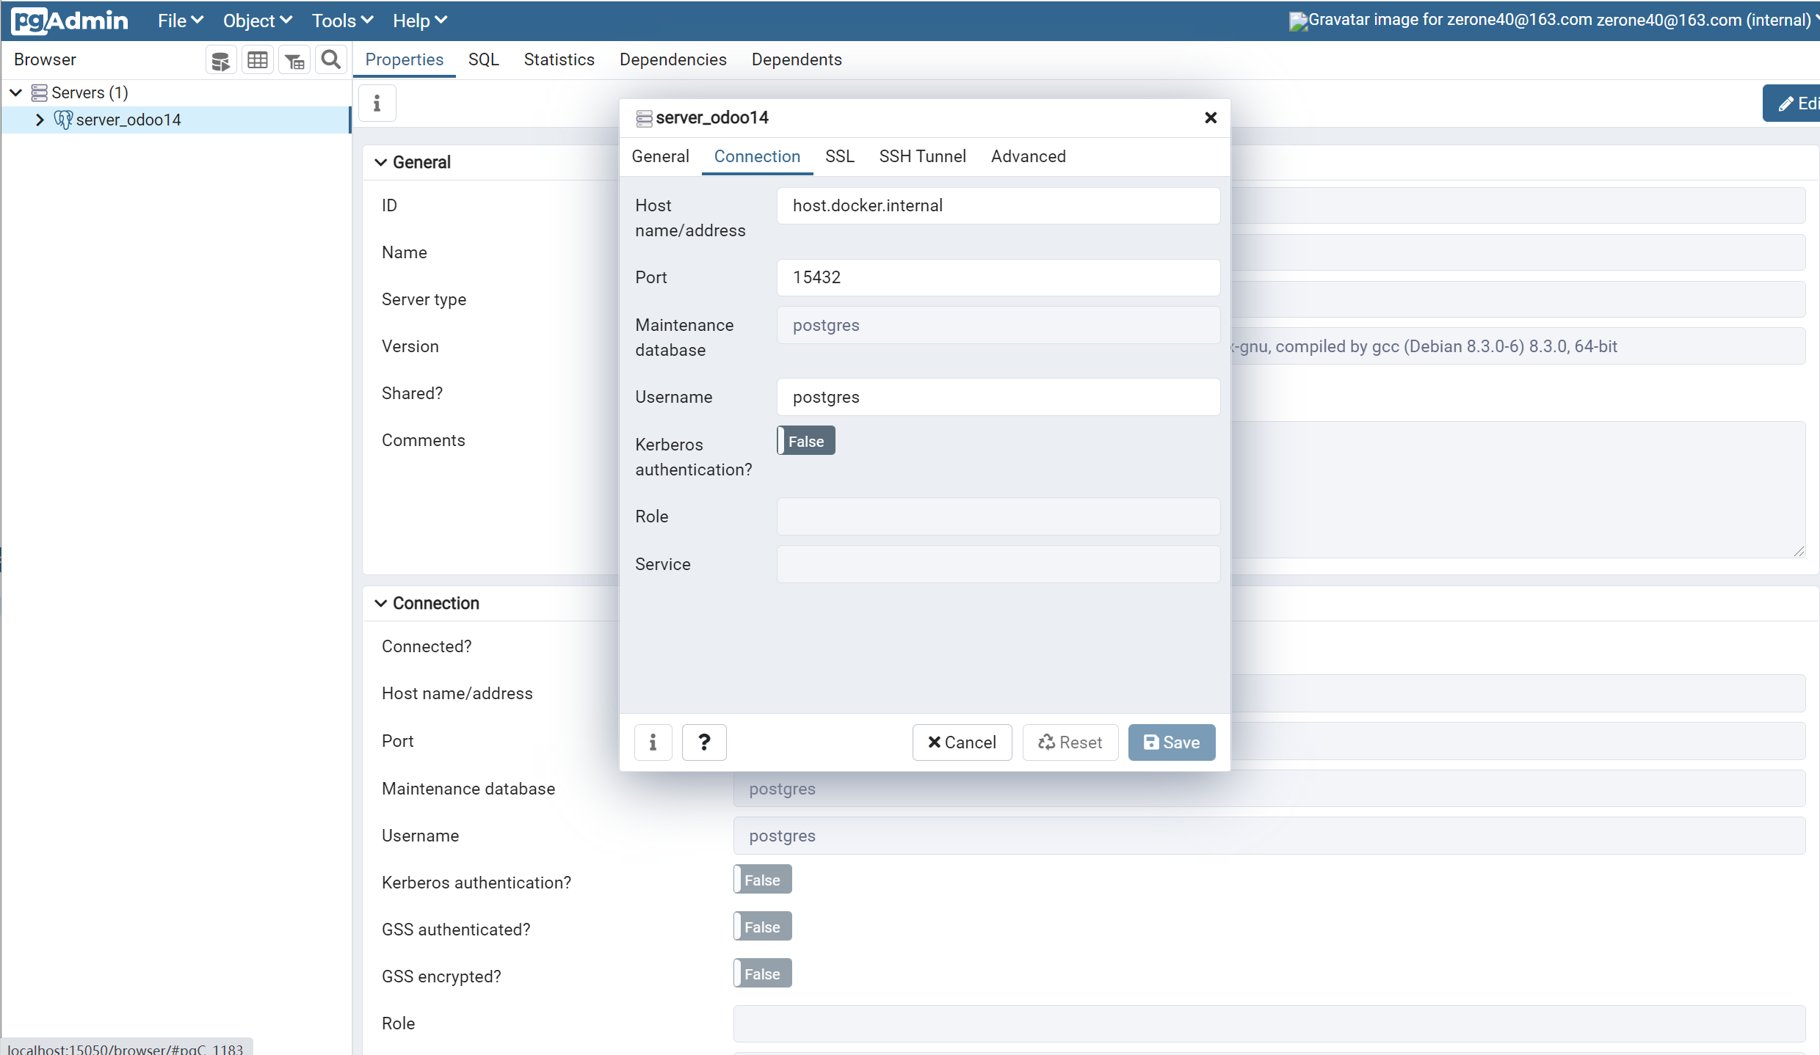Open help with the question mark button

point(704,742)
